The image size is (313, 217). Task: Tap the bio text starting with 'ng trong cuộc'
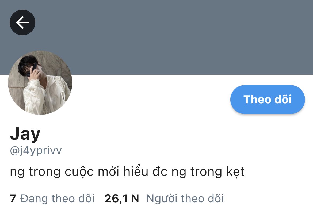tap(127, 172)
